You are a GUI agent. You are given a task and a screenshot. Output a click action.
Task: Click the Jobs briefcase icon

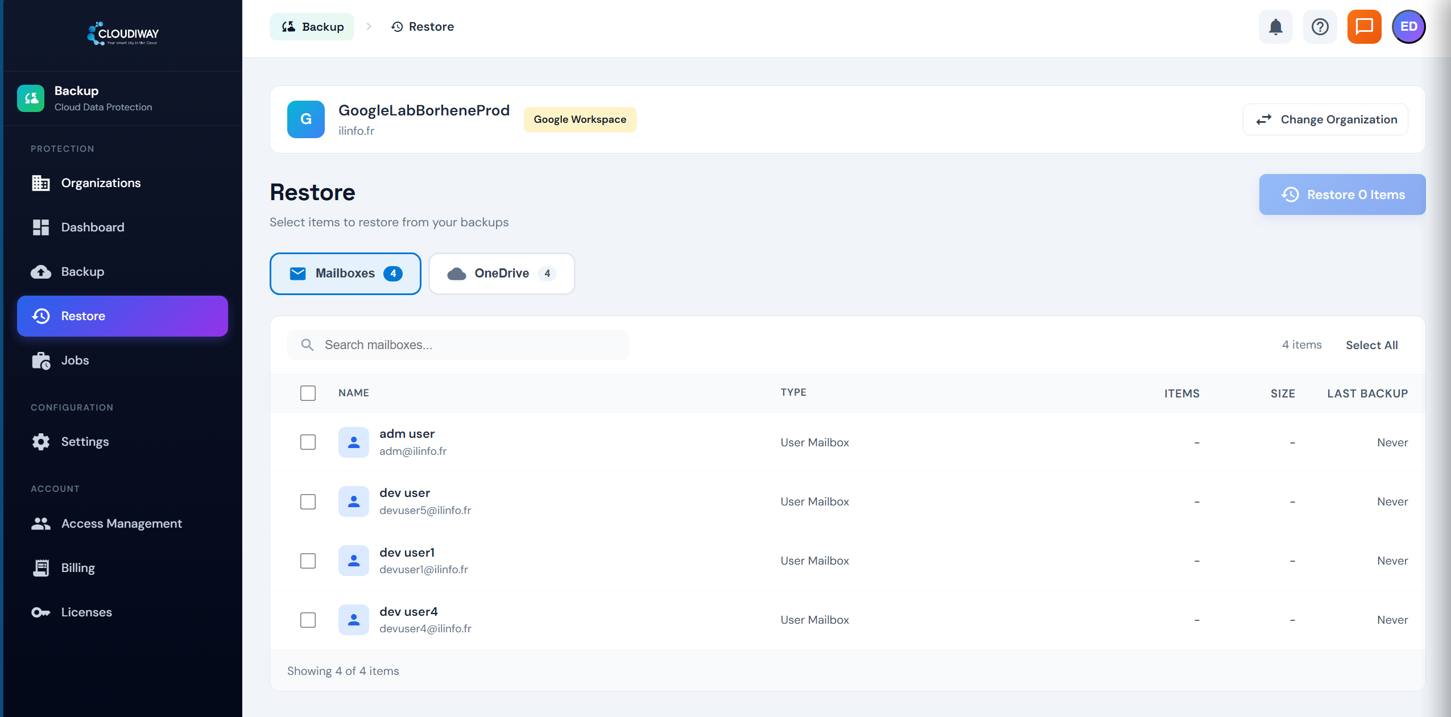point(41,360)
